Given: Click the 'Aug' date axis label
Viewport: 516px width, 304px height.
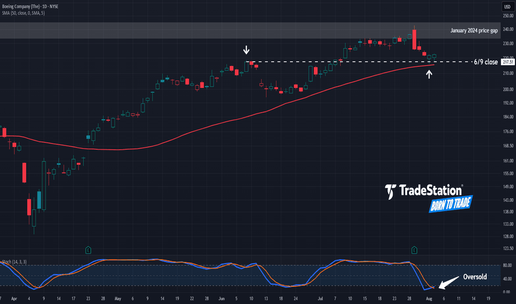Looking at the screenshot, I should (429, 298).
